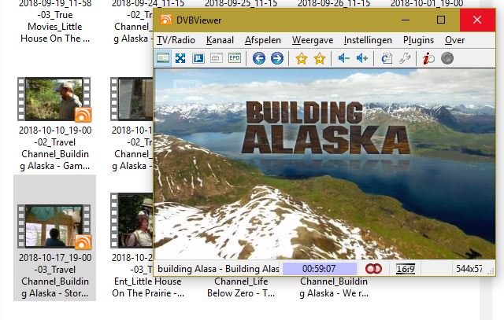Click the 'Channel_Buildin g Alaska - We r...' file name
This screenshot has height=320, width=504.
[334, 287]
